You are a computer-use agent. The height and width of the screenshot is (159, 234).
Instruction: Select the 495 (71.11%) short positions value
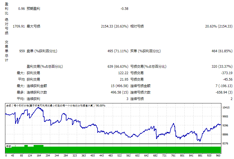[118, 51]
